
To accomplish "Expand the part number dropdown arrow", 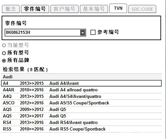I will (x=83, y=33).
